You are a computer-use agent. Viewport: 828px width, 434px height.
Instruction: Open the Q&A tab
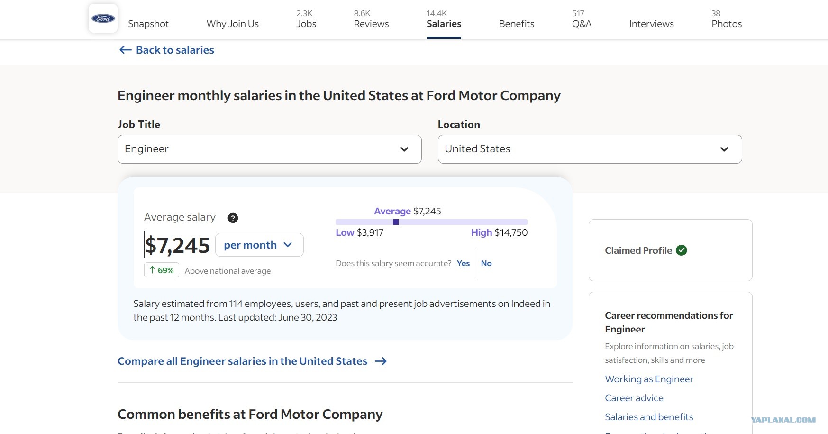pyautogui.click(x=582, y=19)
